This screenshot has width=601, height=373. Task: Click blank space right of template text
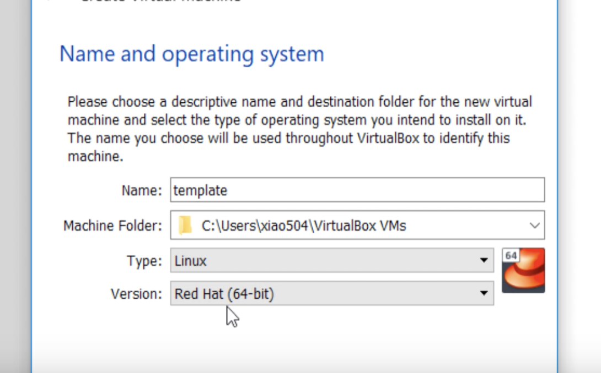pos(386,190)
